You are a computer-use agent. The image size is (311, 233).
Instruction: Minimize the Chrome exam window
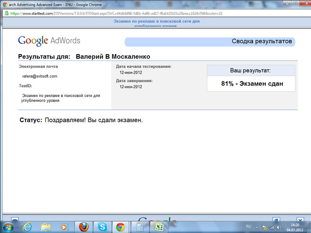pyautogui.click(x=287, y=3)
